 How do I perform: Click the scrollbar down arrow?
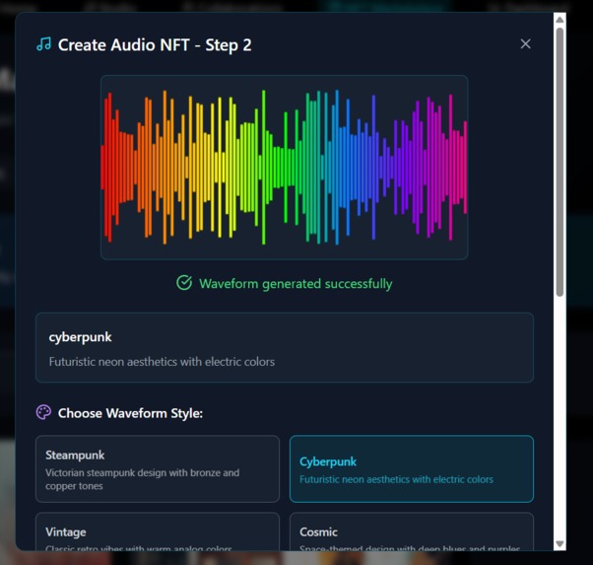560,544
